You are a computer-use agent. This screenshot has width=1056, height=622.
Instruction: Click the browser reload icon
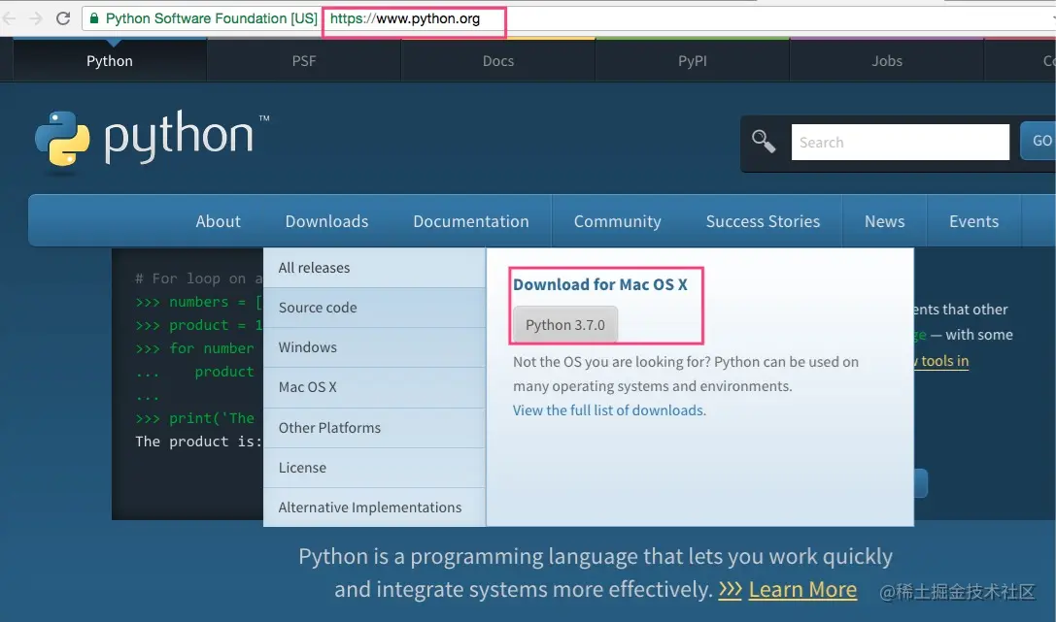(x=63, y=16)
